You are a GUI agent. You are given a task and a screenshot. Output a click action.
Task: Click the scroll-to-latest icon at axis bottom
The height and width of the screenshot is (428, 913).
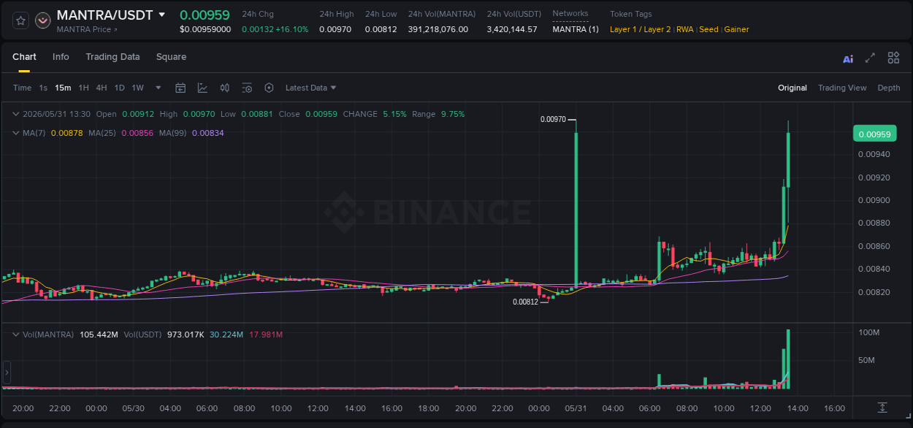[x=882, y=408]
